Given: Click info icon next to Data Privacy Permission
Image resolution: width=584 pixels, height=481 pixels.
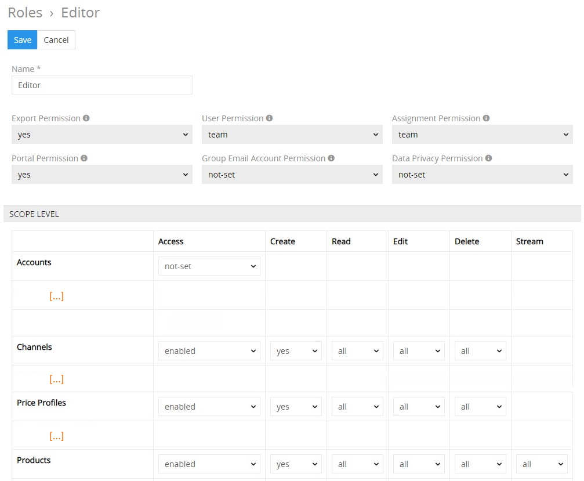Looking at the screenshot, I should 488,158.
